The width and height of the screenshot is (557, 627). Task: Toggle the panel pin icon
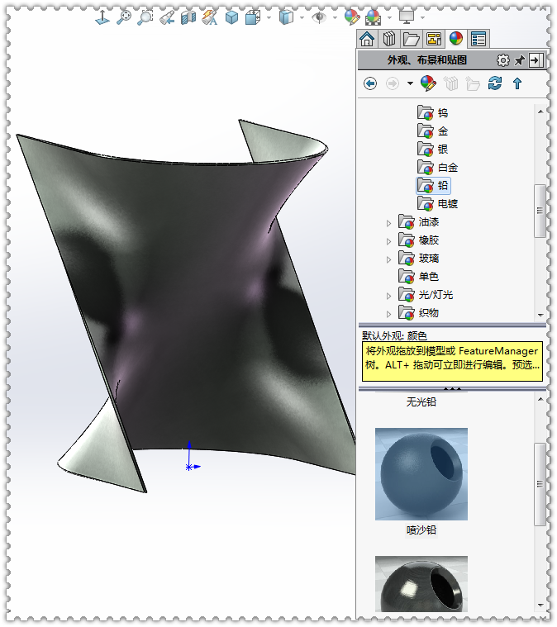[520, 60]
